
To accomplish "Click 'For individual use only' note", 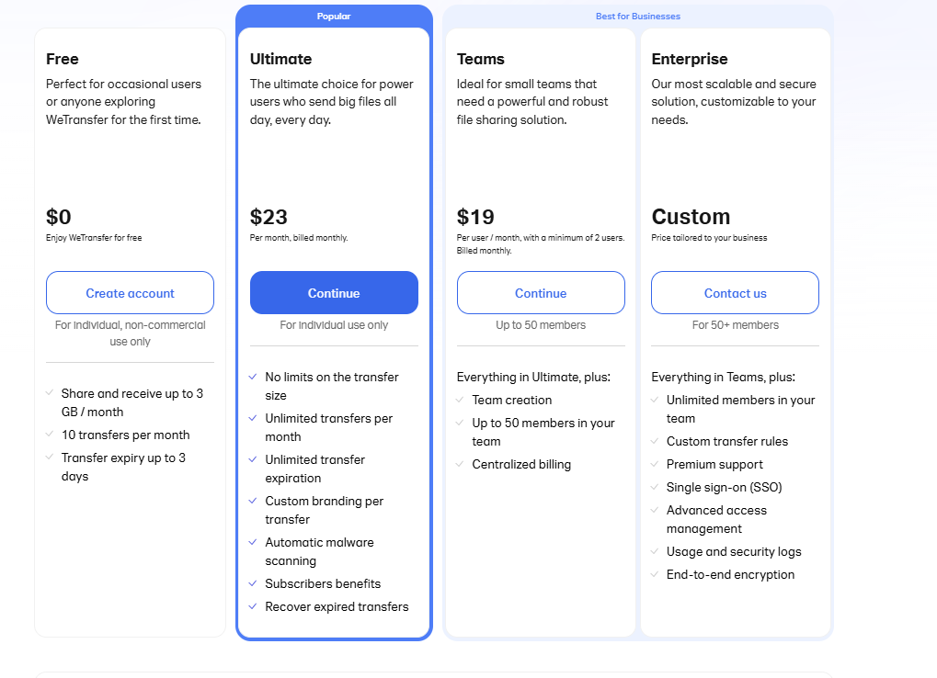I will point(334,324).
